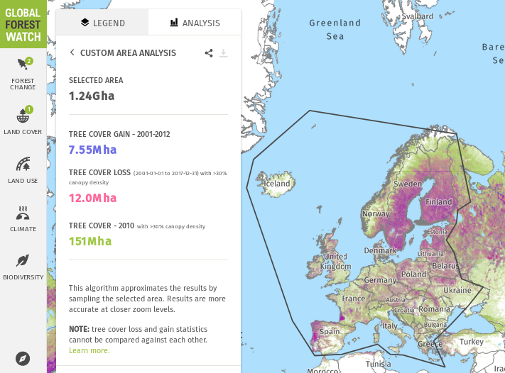Click on Spain on the map
This screenshot has width=505, height=373.
pos(330,332)
